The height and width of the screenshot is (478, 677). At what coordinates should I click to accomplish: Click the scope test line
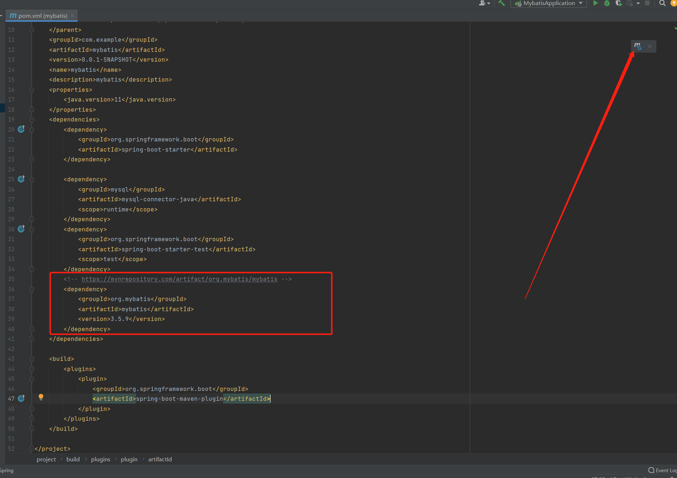click(x=112, y=259)
